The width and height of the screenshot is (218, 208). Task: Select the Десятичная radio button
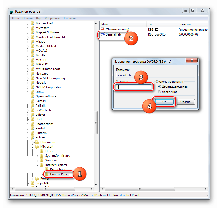coord(159,92)
